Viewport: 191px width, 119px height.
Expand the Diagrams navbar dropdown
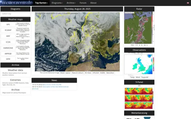click(57, 3)
